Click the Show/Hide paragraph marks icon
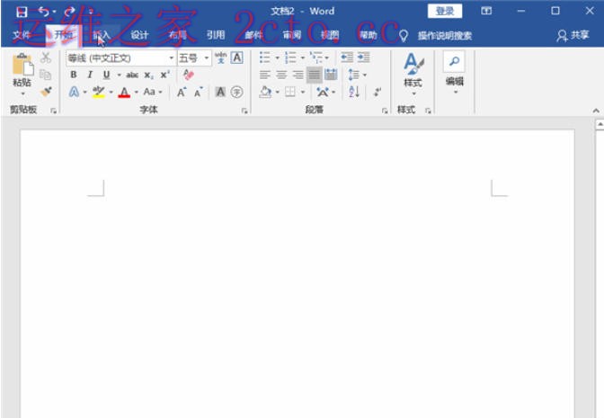This screenshot has height=418, width=604. coord(377,92)
